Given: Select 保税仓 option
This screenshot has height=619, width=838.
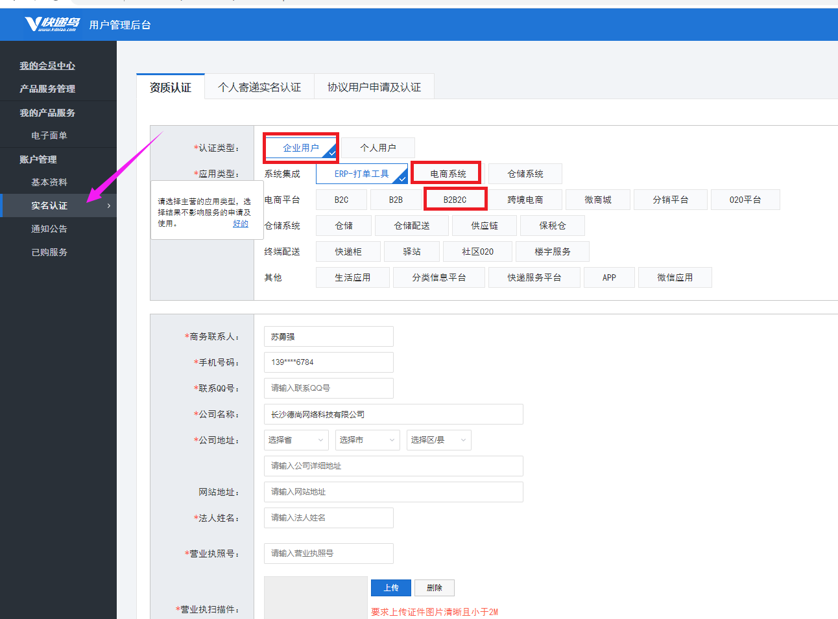Looking at the screenshot, I should (553, 226).
